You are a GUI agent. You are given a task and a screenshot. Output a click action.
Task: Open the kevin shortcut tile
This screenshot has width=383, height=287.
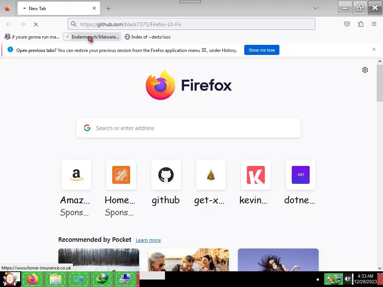(x=256, y=175)
